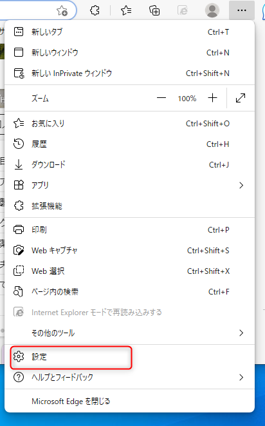Click the Ctrl+H shortcut text

(x=218, y=144)
